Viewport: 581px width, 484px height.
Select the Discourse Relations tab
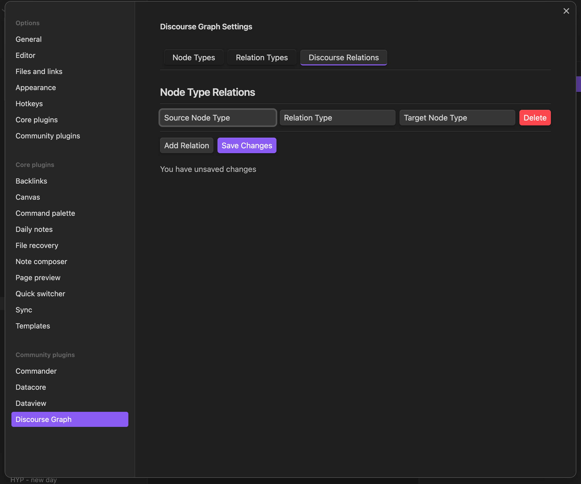343,57
